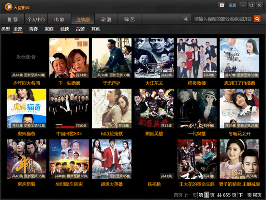Minimize the window with the dash icon

click(243, 5)
